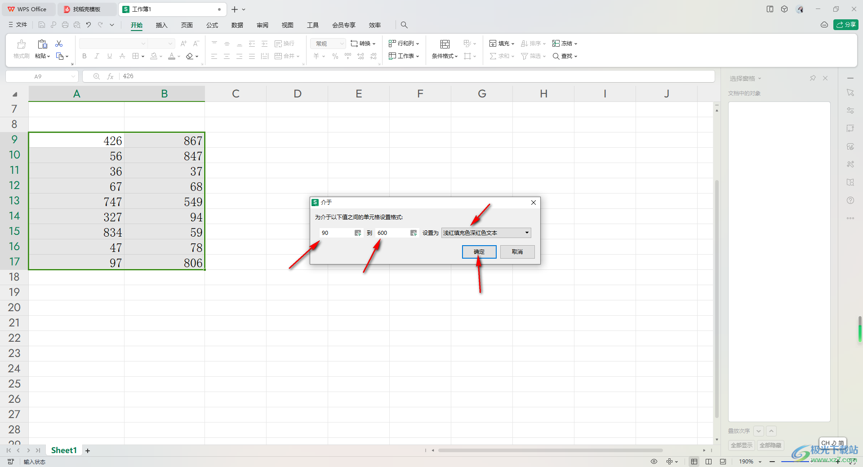
Task: Open the 公式 ribbon tab
Action: point(212,25)
